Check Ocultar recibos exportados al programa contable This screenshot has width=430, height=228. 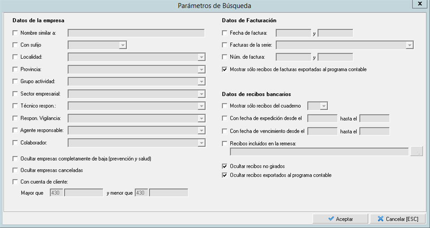[x=225, y=175]
